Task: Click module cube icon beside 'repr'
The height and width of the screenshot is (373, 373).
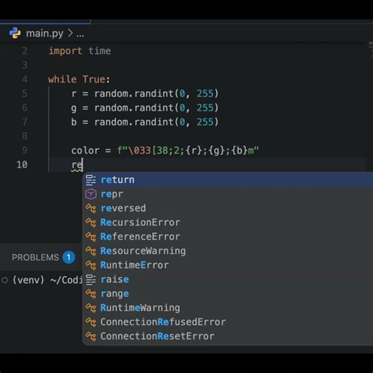Action: (91, 194)
